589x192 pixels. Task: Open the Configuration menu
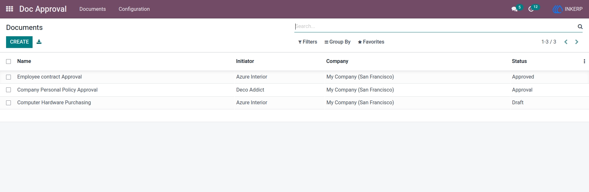(134, 9)
